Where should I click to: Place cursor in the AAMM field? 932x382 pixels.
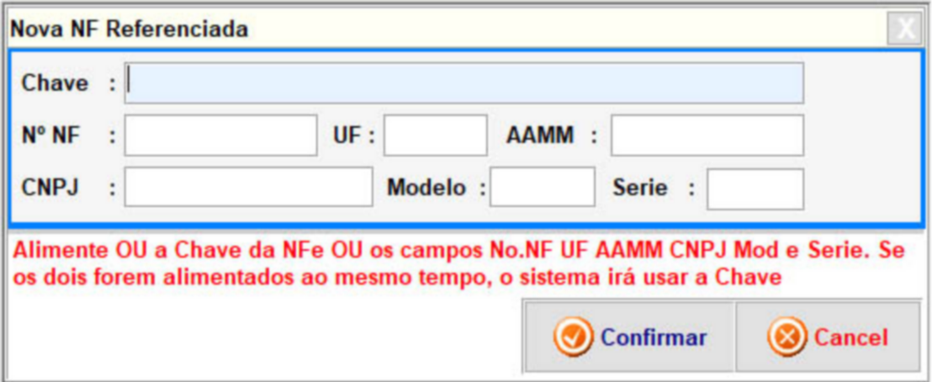click(707, 135)
